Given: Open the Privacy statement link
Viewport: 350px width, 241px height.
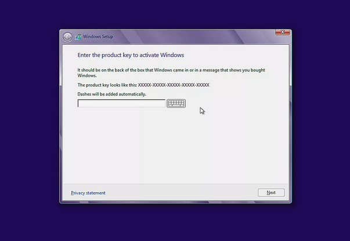Looking at the screenshot, I should point(88,193).
